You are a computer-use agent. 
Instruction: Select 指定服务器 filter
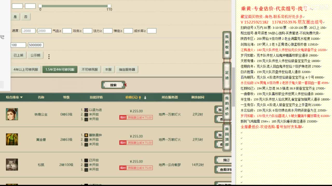coord(127,69)
